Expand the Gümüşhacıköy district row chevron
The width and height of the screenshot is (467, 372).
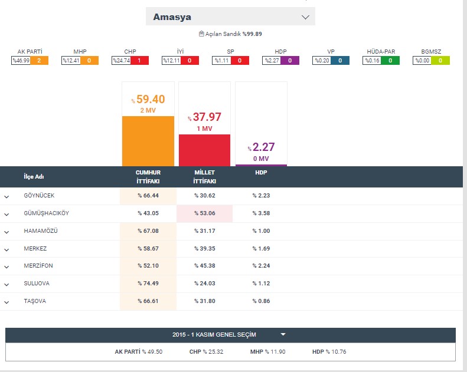point(6,214)
